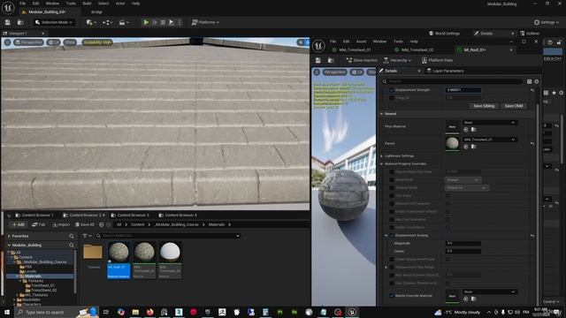Click use-selected-asset icon under Parent
Screen dimensions: 566x318
pos(466,147)
